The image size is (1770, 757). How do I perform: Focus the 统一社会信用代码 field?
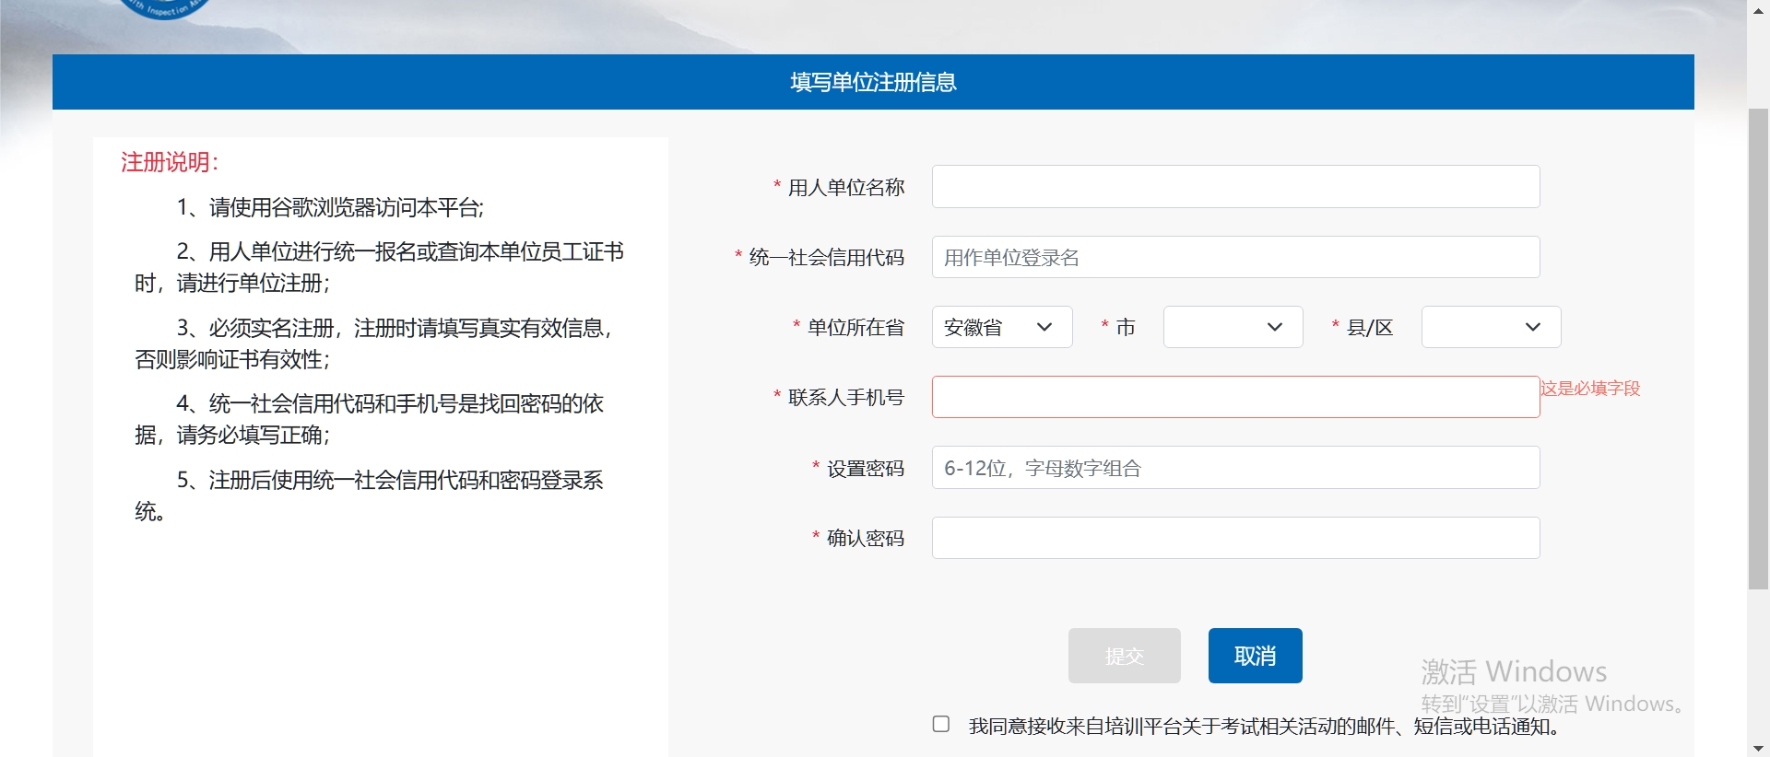click(x=1235, y=257)
